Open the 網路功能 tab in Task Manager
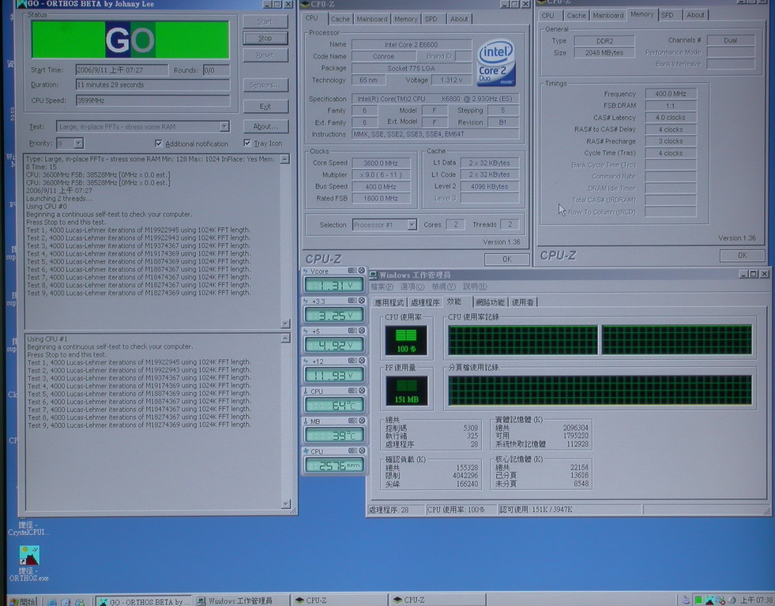Image resolution: width=775 pixels, height=606 pixels. (490, 302)
